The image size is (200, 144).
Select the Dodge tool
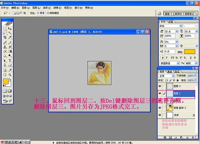point(10,56)
